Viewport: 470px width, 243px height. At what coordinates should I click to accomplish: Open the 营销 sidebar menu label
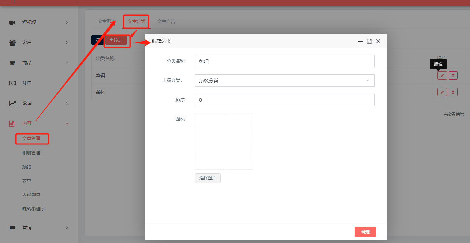27,228
